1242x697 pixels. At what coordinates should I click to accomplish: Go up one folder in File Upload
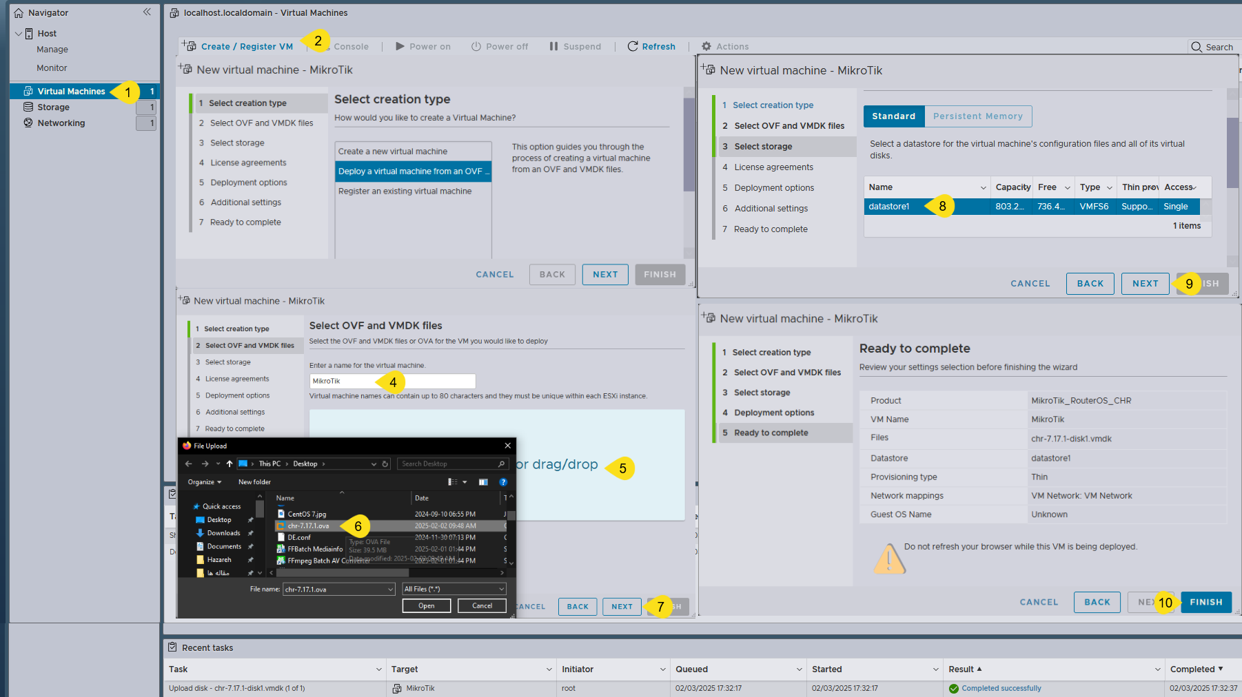[230, 464]
